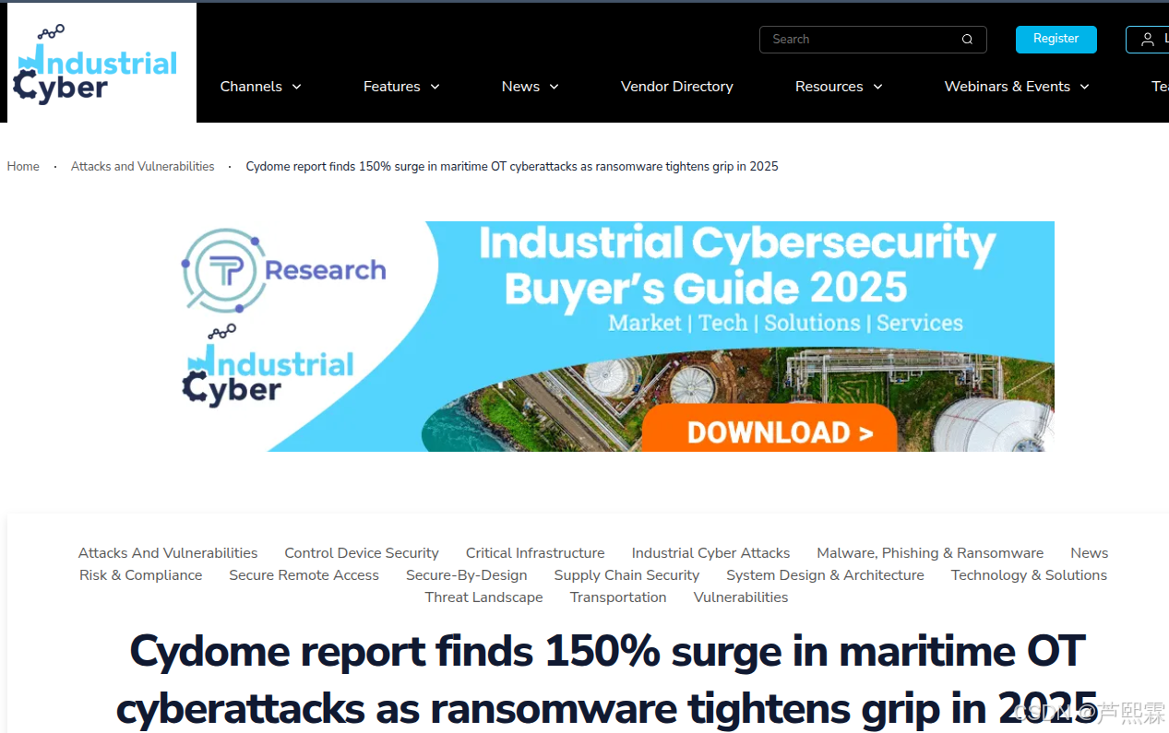The width and height of the screenshot is (1169, 733).
Task: Open Attacks and Vulnerabilities breadcrumb
Action: point(142,167)
